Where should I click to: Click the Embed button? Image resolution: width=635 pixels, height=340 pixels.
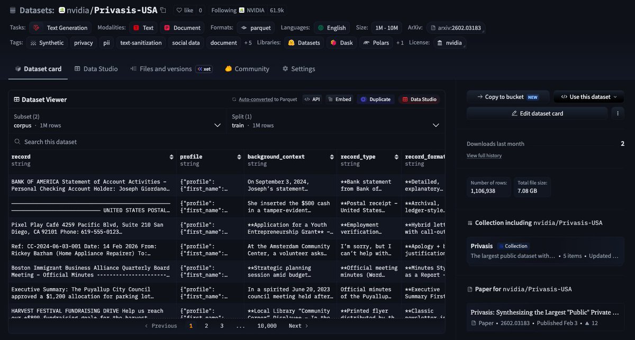[339, 99]
